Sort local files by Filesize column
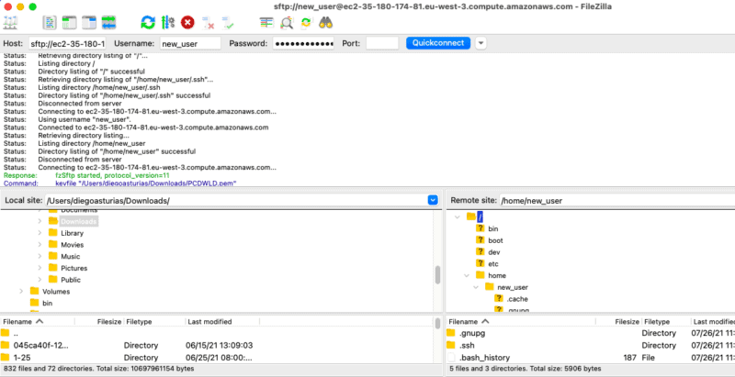The image size is (735, 377). (x=99, y=322)
